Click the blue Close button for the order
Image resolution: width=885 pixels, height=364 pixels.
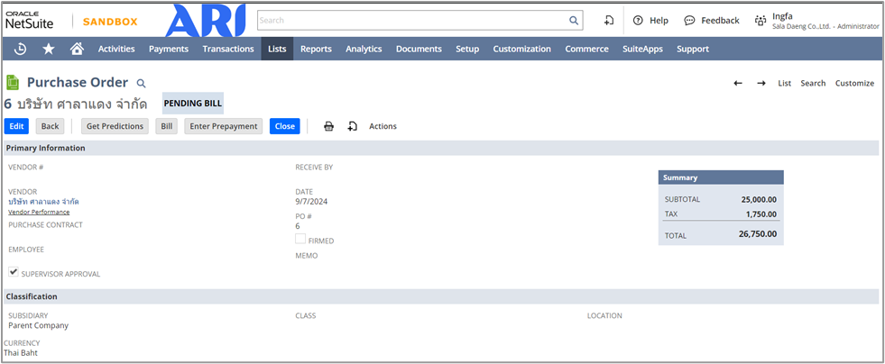284,126
